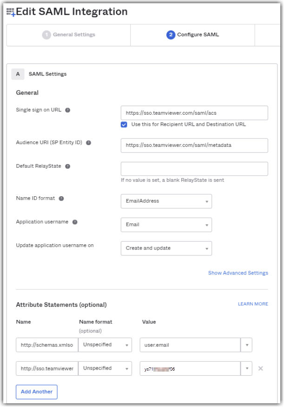The width and height of the screenshot is (284, 407).
Task: Click help icon beside Audience URI (SP Entity ID)
Action: 89,143
